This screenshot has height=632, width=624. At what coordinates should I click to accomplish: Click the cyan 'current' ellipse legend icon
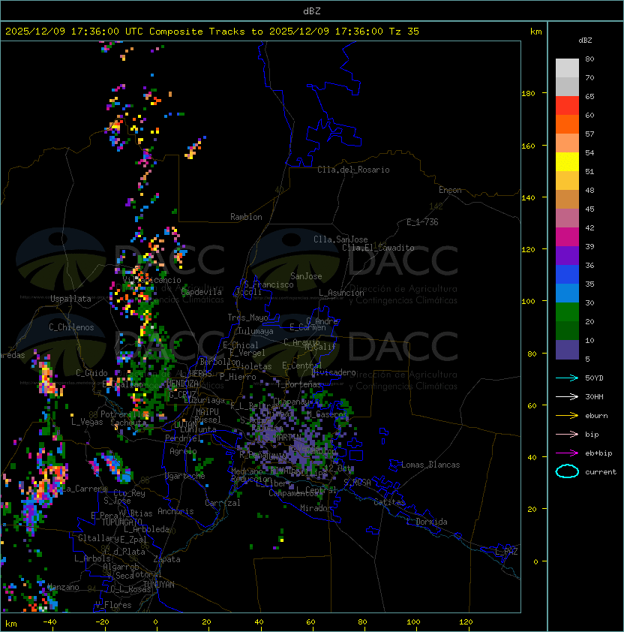(567, 471)
